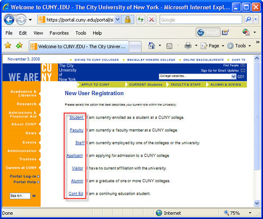Open the Print options dropdown arrow
Image resolution: width=263 pixels, height=219 pixels.
pos(196,45)
